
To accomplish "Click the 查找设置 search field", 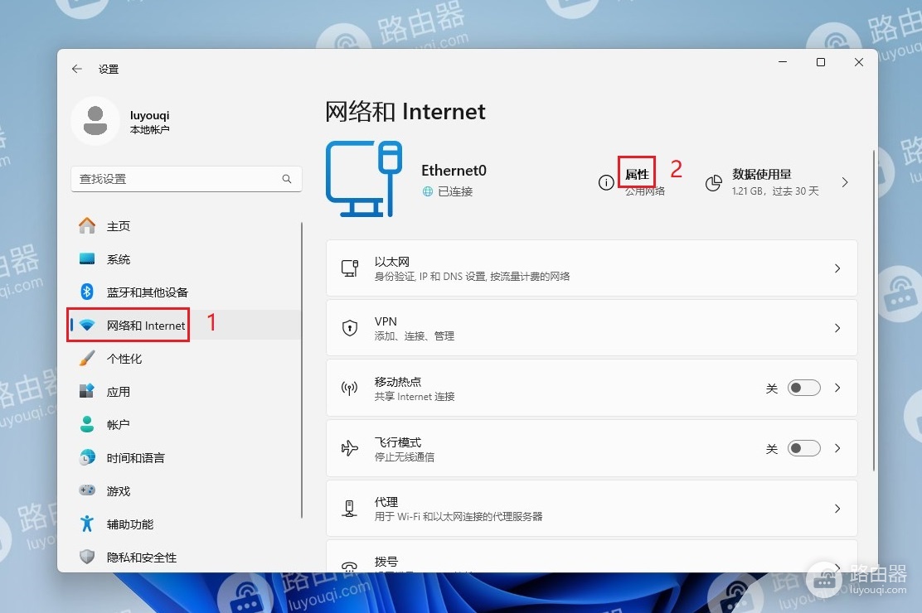I will click(x=187, y=179).
